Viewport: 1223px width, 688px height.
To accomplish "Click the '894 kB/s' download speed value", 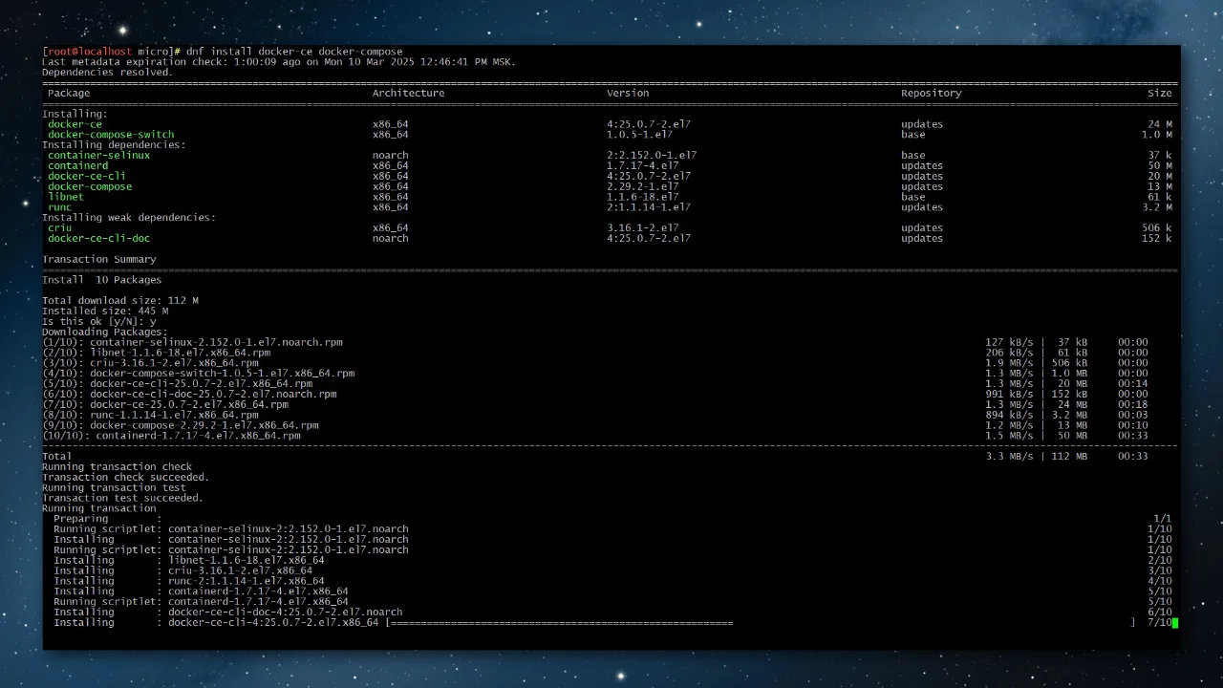I will tap(1009, 415).
